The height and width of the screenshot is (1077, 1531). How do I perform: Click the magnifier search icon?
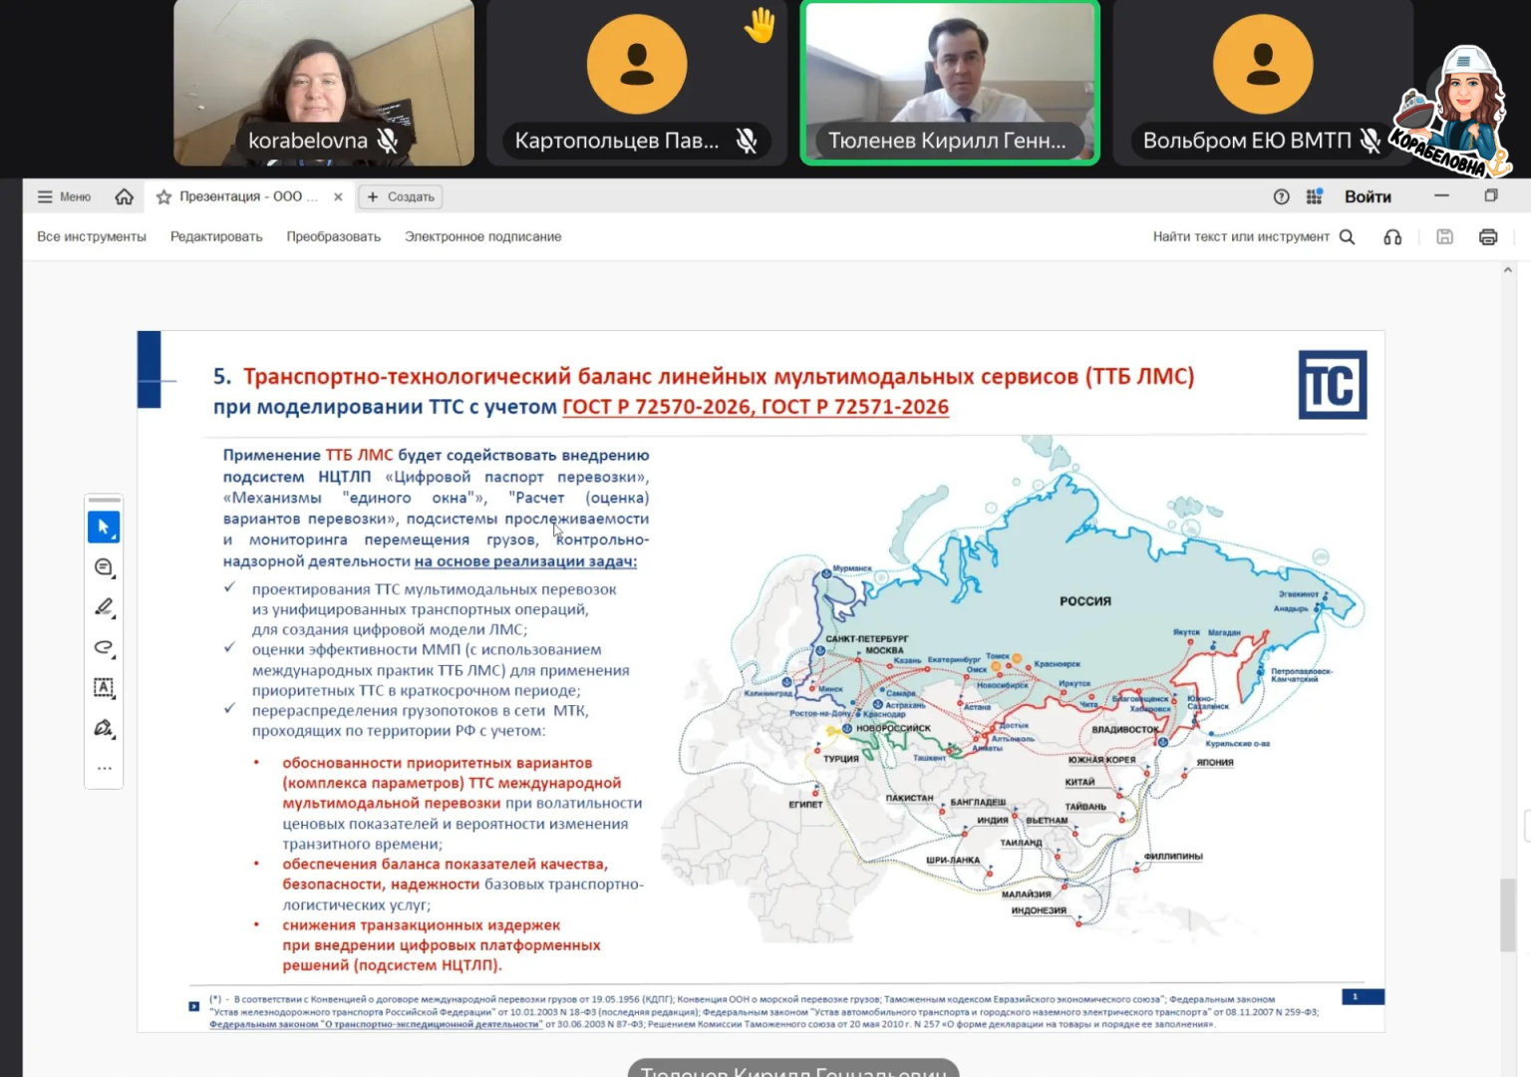[x=1348, y=236]
